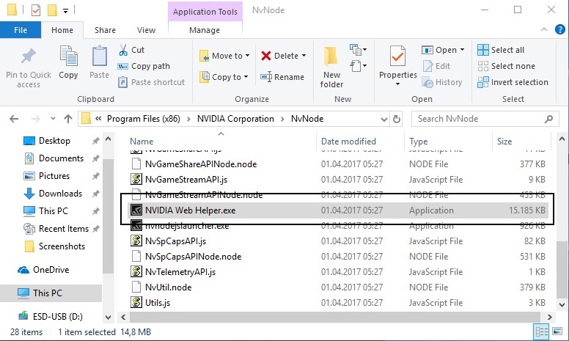The height and width of the screenshot is (341, 569).
Task: Expand the address bar history dropdown
Action: [384, 119]
